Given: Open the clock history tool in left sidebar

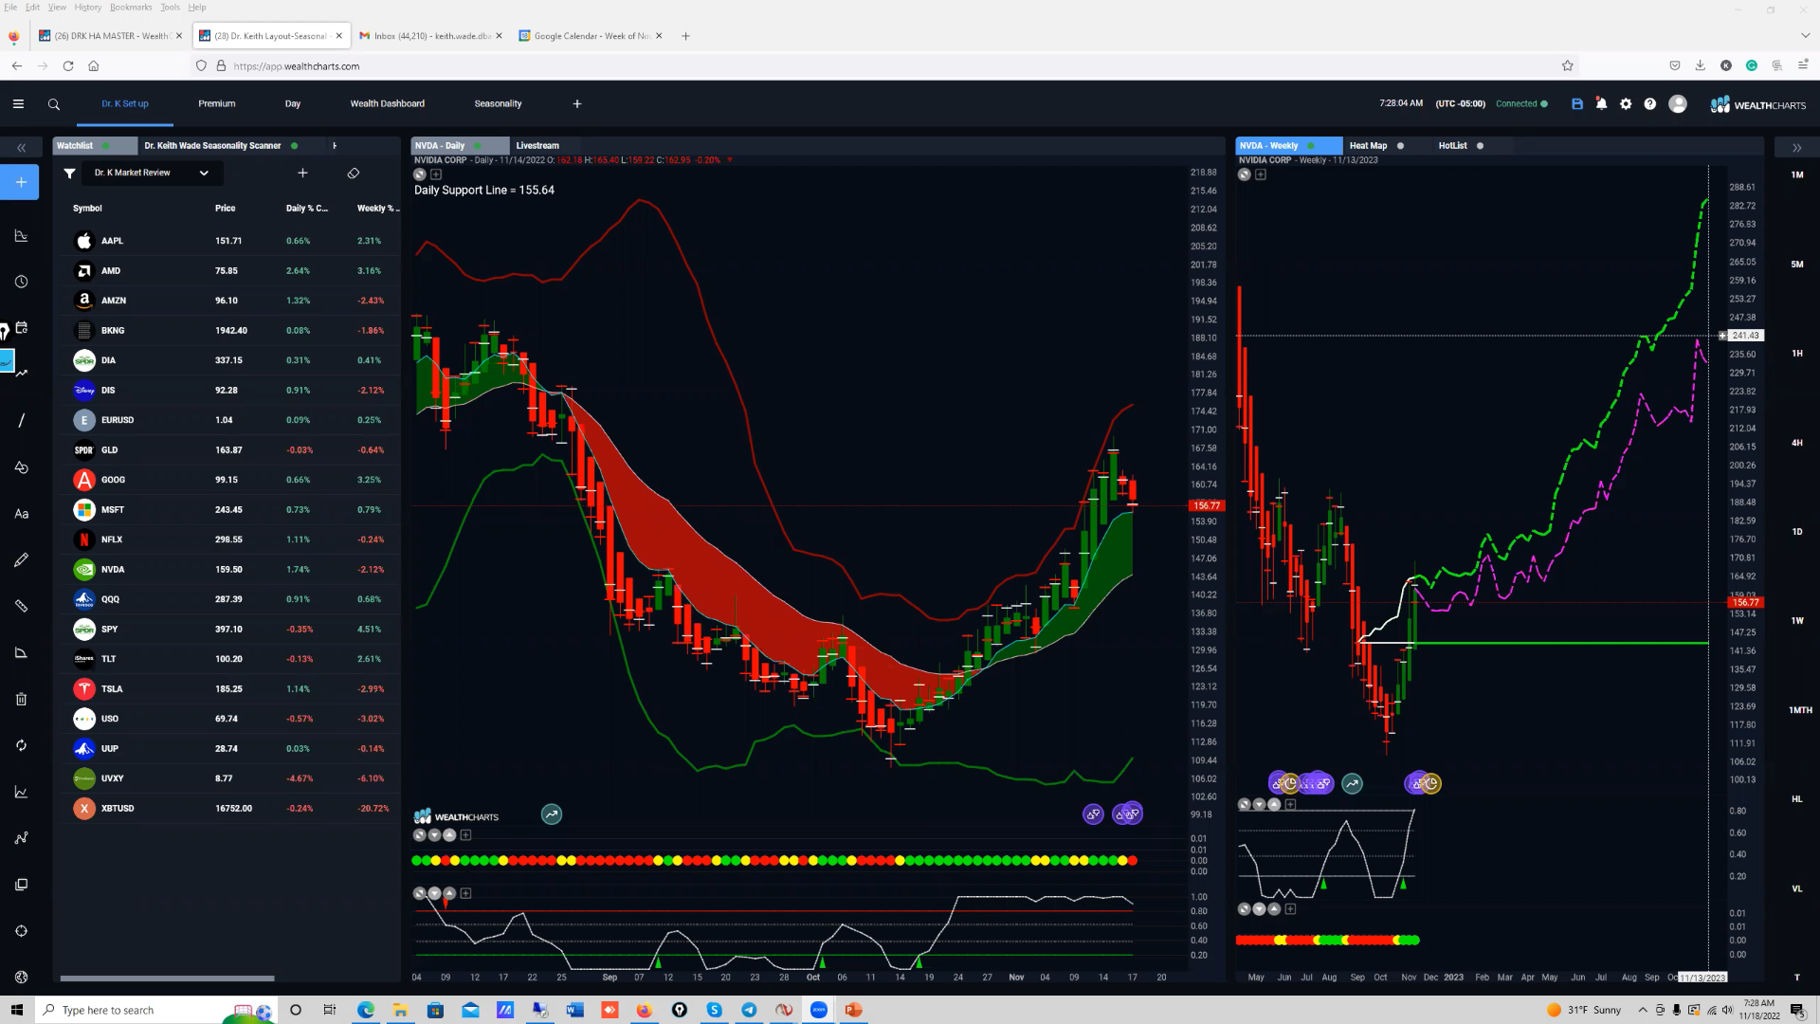Looking at the screenshot, I should coord(21,282).
